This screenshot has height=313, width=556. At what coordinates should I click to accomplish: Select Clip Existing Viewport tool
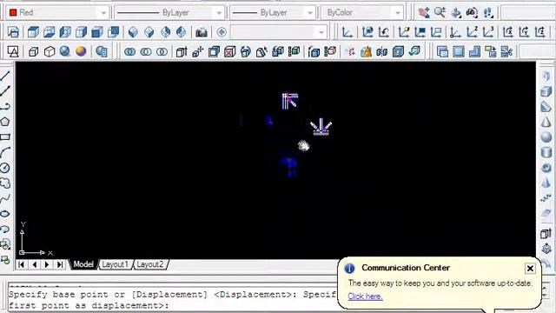(x=506, y=52)
